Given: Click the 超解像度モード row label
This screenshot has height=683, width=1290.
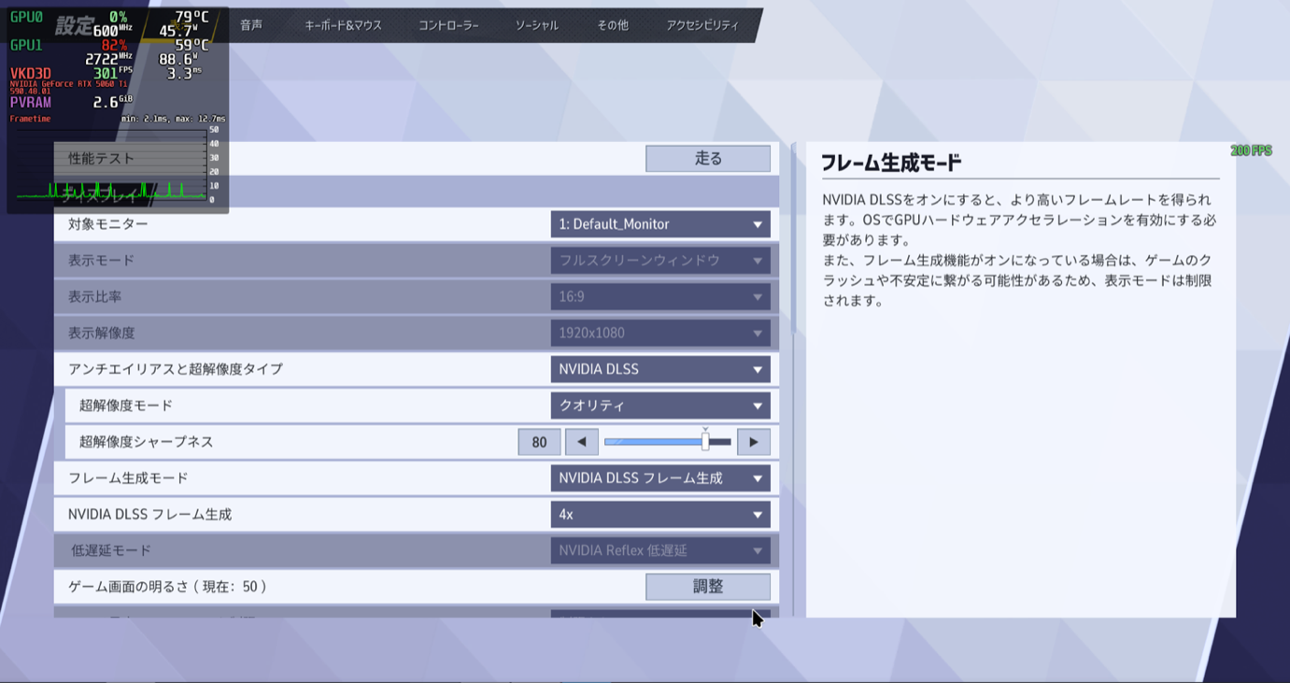Looking at the screenshot, I should (126, 406).
